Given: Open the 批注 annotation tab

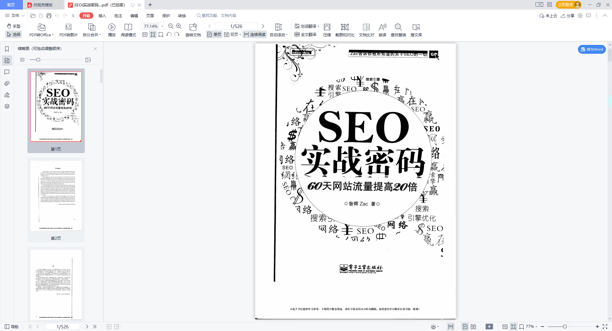Looking at the screenshot, I should [x=118, y=16].
